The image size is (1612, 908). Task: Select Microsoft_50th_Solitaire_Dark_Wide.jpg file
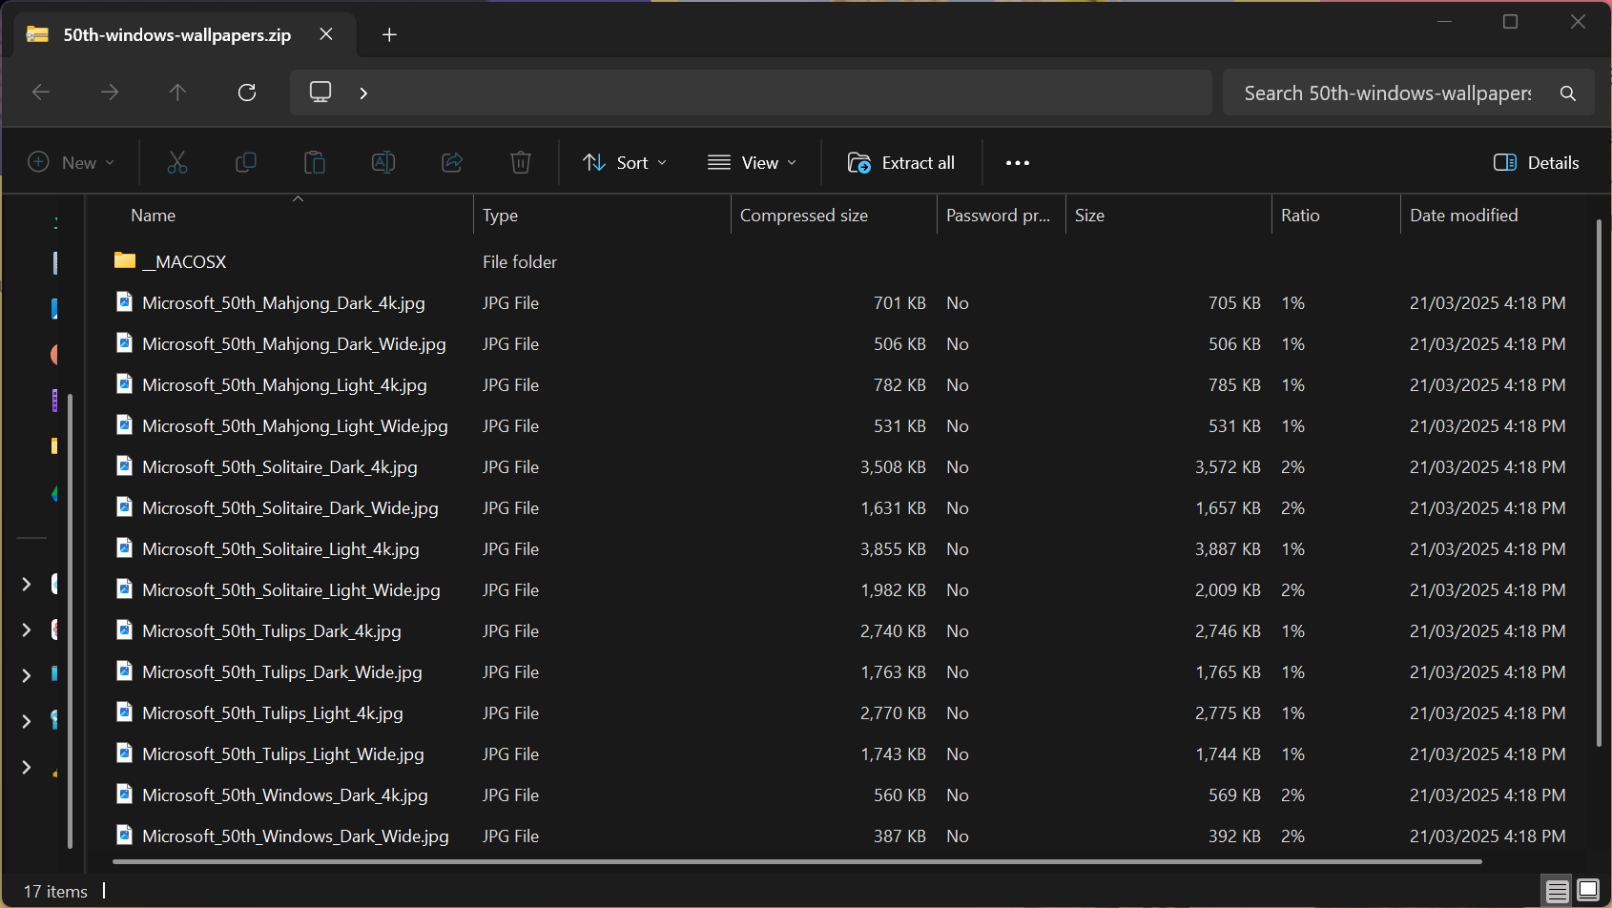(x=290, y=508)
